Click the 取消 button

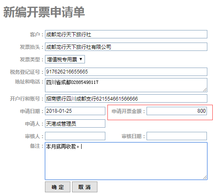[85, 187]
